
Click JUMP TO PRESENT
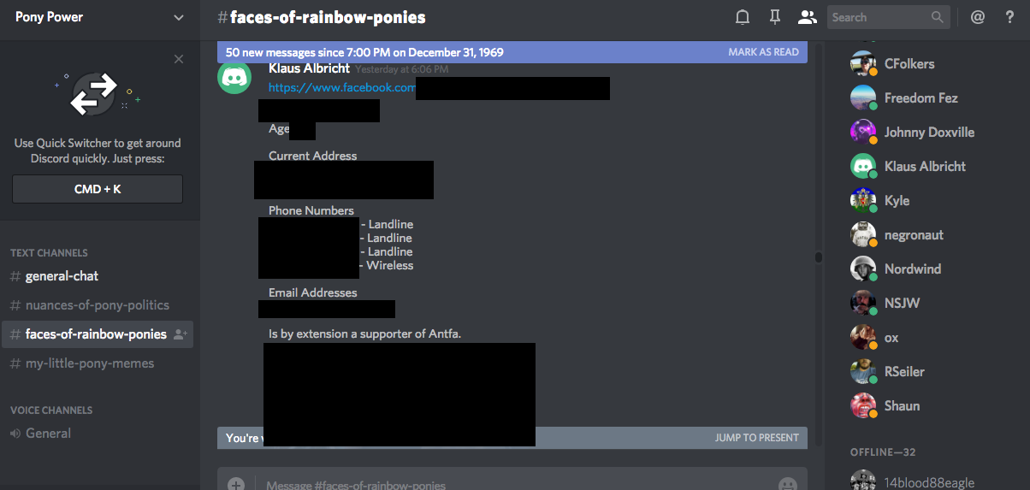point(756,438)
